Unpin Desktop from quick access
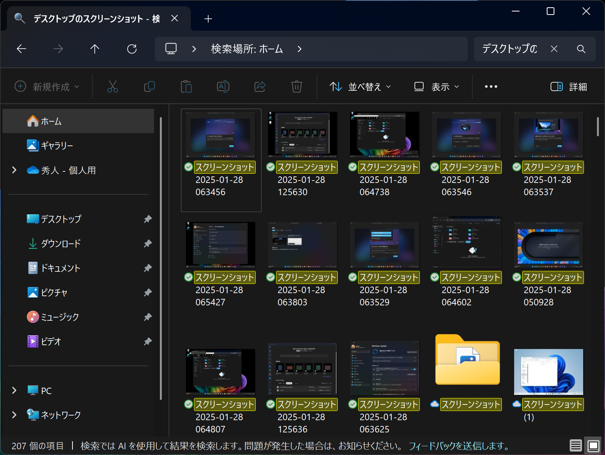 coord(148,219)
